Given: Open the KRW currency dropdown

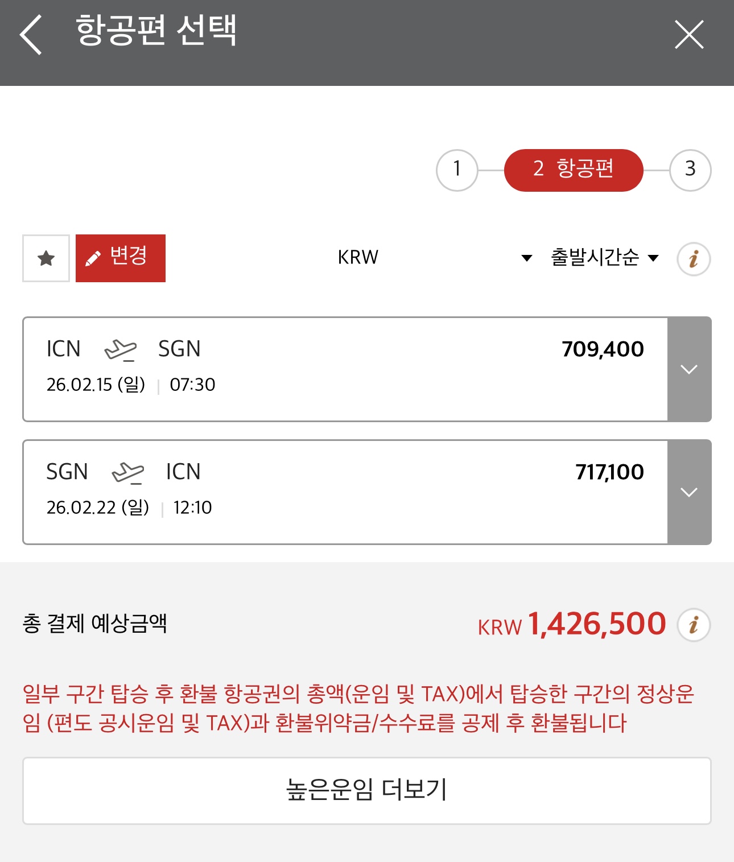Looking at the screenshot, I should point(435,258).
